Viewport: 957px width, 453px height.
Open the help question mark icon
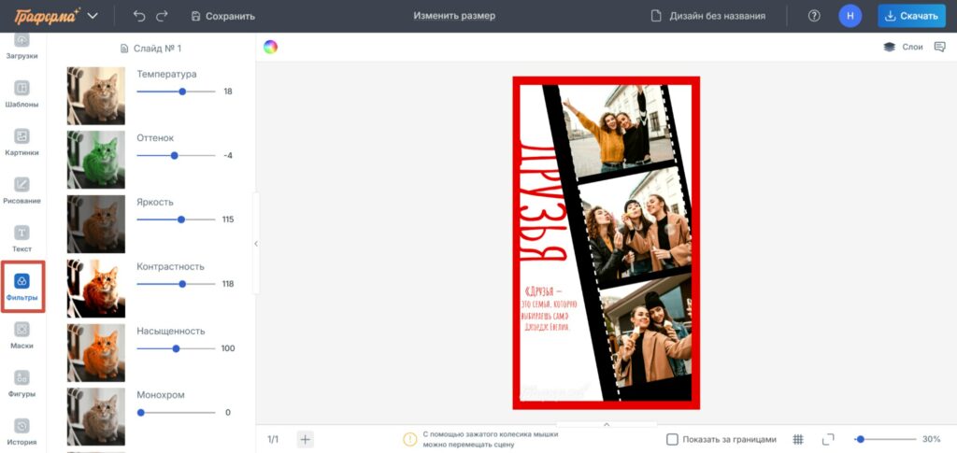814,16
